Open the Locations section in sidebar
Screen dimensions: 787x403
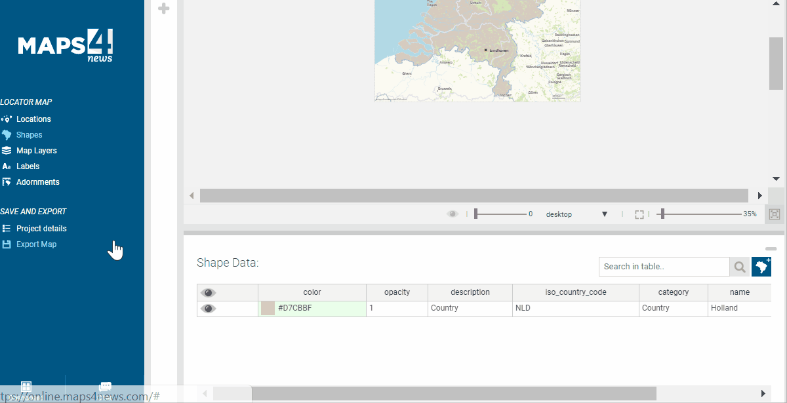pos(33,119)
